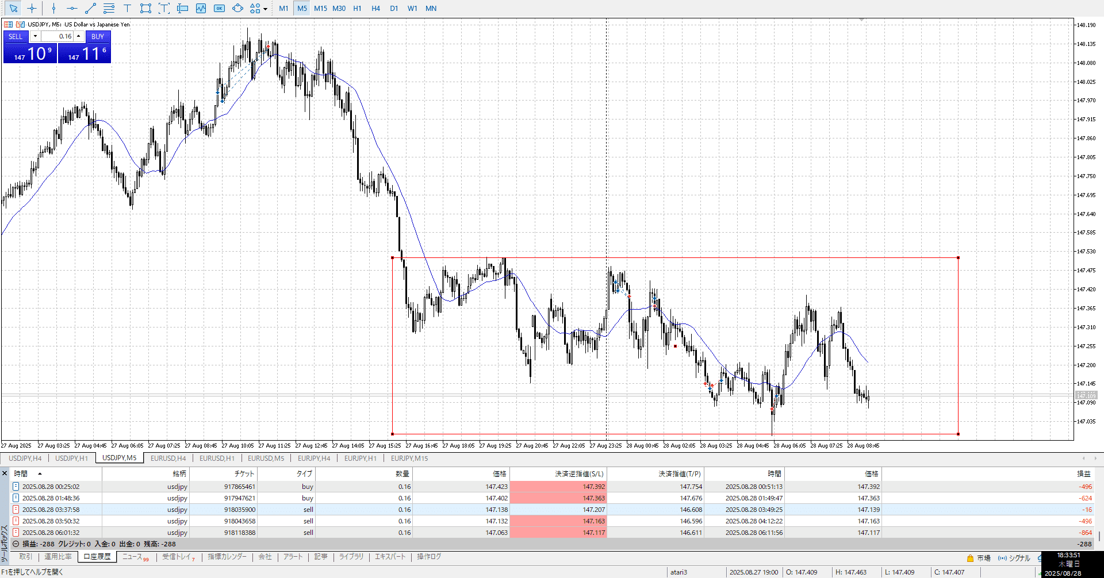
Task: Click the cursor arrow selection tool
Action: [x=13, y=8]
